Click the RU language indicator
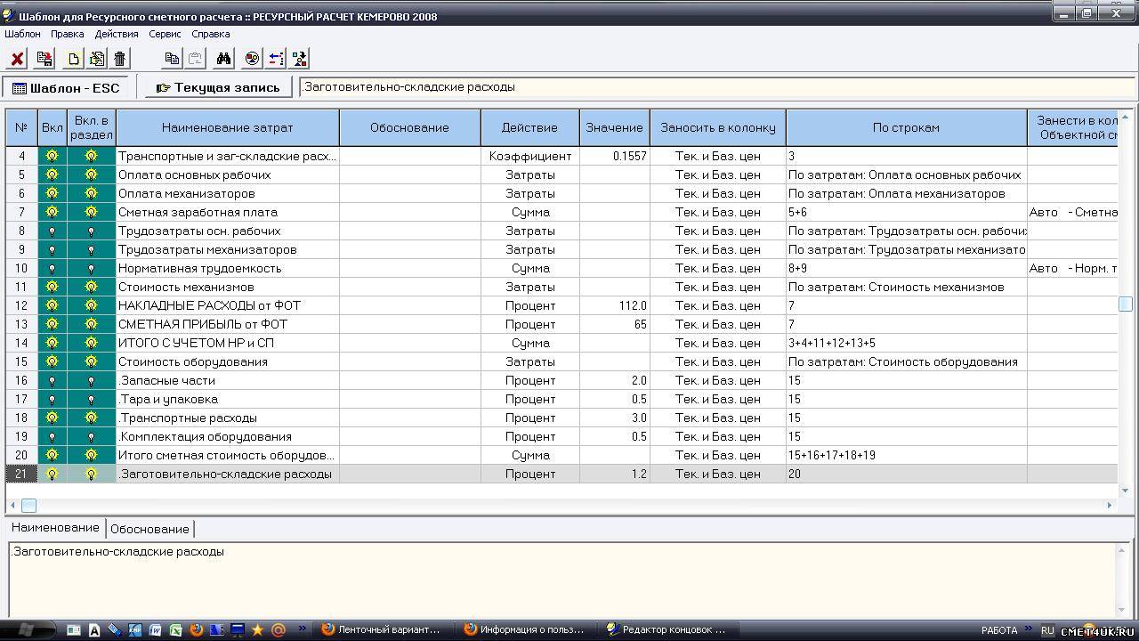The width and height of the screenshot is (1139, 641). pyautogui.click(x=1047, y=630)
